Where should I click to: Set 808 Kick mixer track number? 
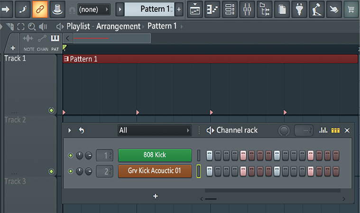point(104,155)
